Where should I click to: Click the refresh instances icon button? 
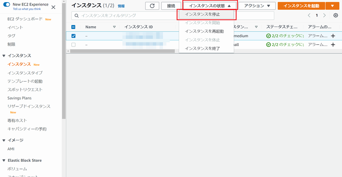(x=152, y=6)
